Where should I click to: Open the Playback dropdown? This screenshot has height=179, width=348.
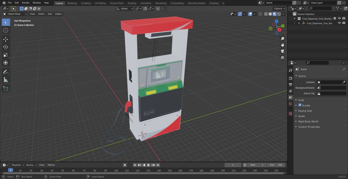(x=17, y=165)
